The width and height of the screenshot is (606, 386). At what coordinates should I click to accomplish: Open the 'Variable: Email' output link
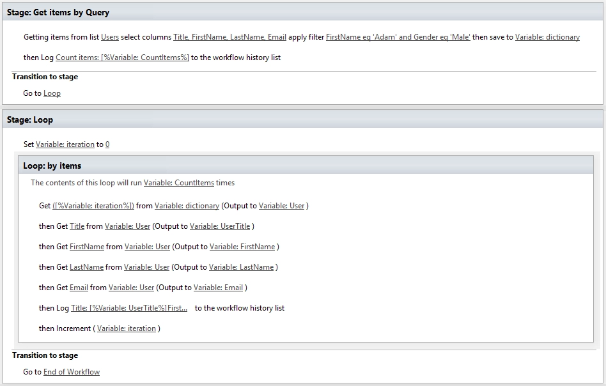point(218,288)
